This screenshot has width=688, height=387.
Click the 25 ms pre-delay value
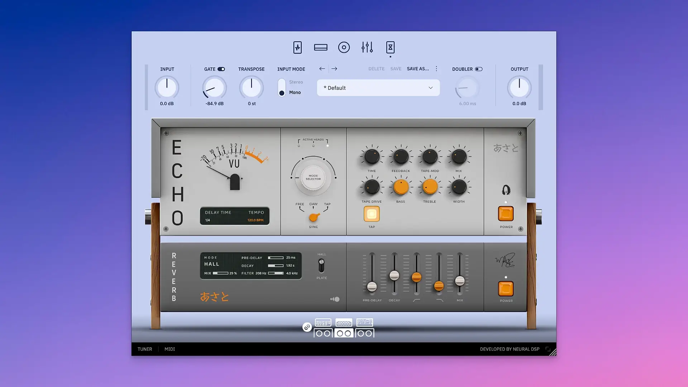click(x=291, y=258)
